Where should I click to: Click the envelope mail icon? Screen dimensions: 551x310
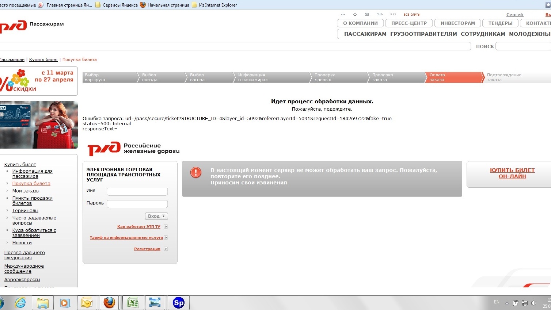point(367,15)
